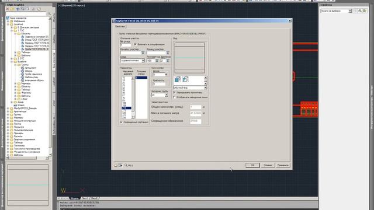Image resolution: width=374 pixels, height=210 pixels.
Task: Click the red delete icon in element panel toolbar
Action: (x=8, y=9)
